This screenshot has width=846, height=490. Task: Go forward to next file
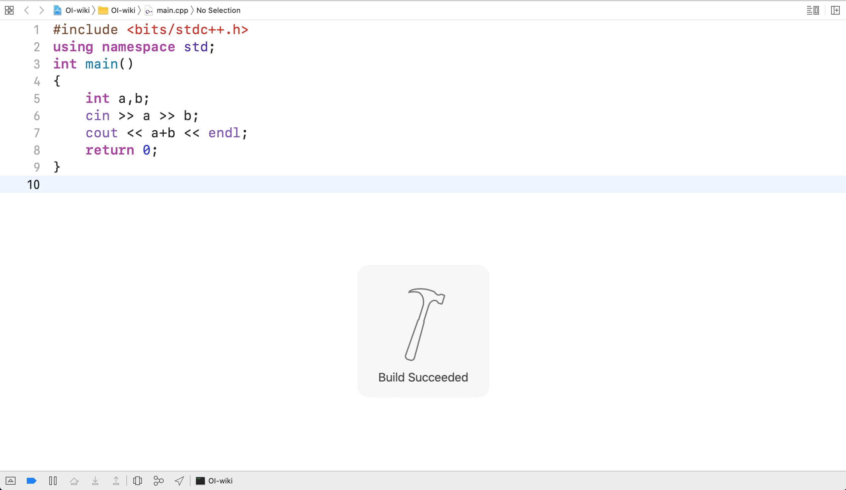[41, 10]
